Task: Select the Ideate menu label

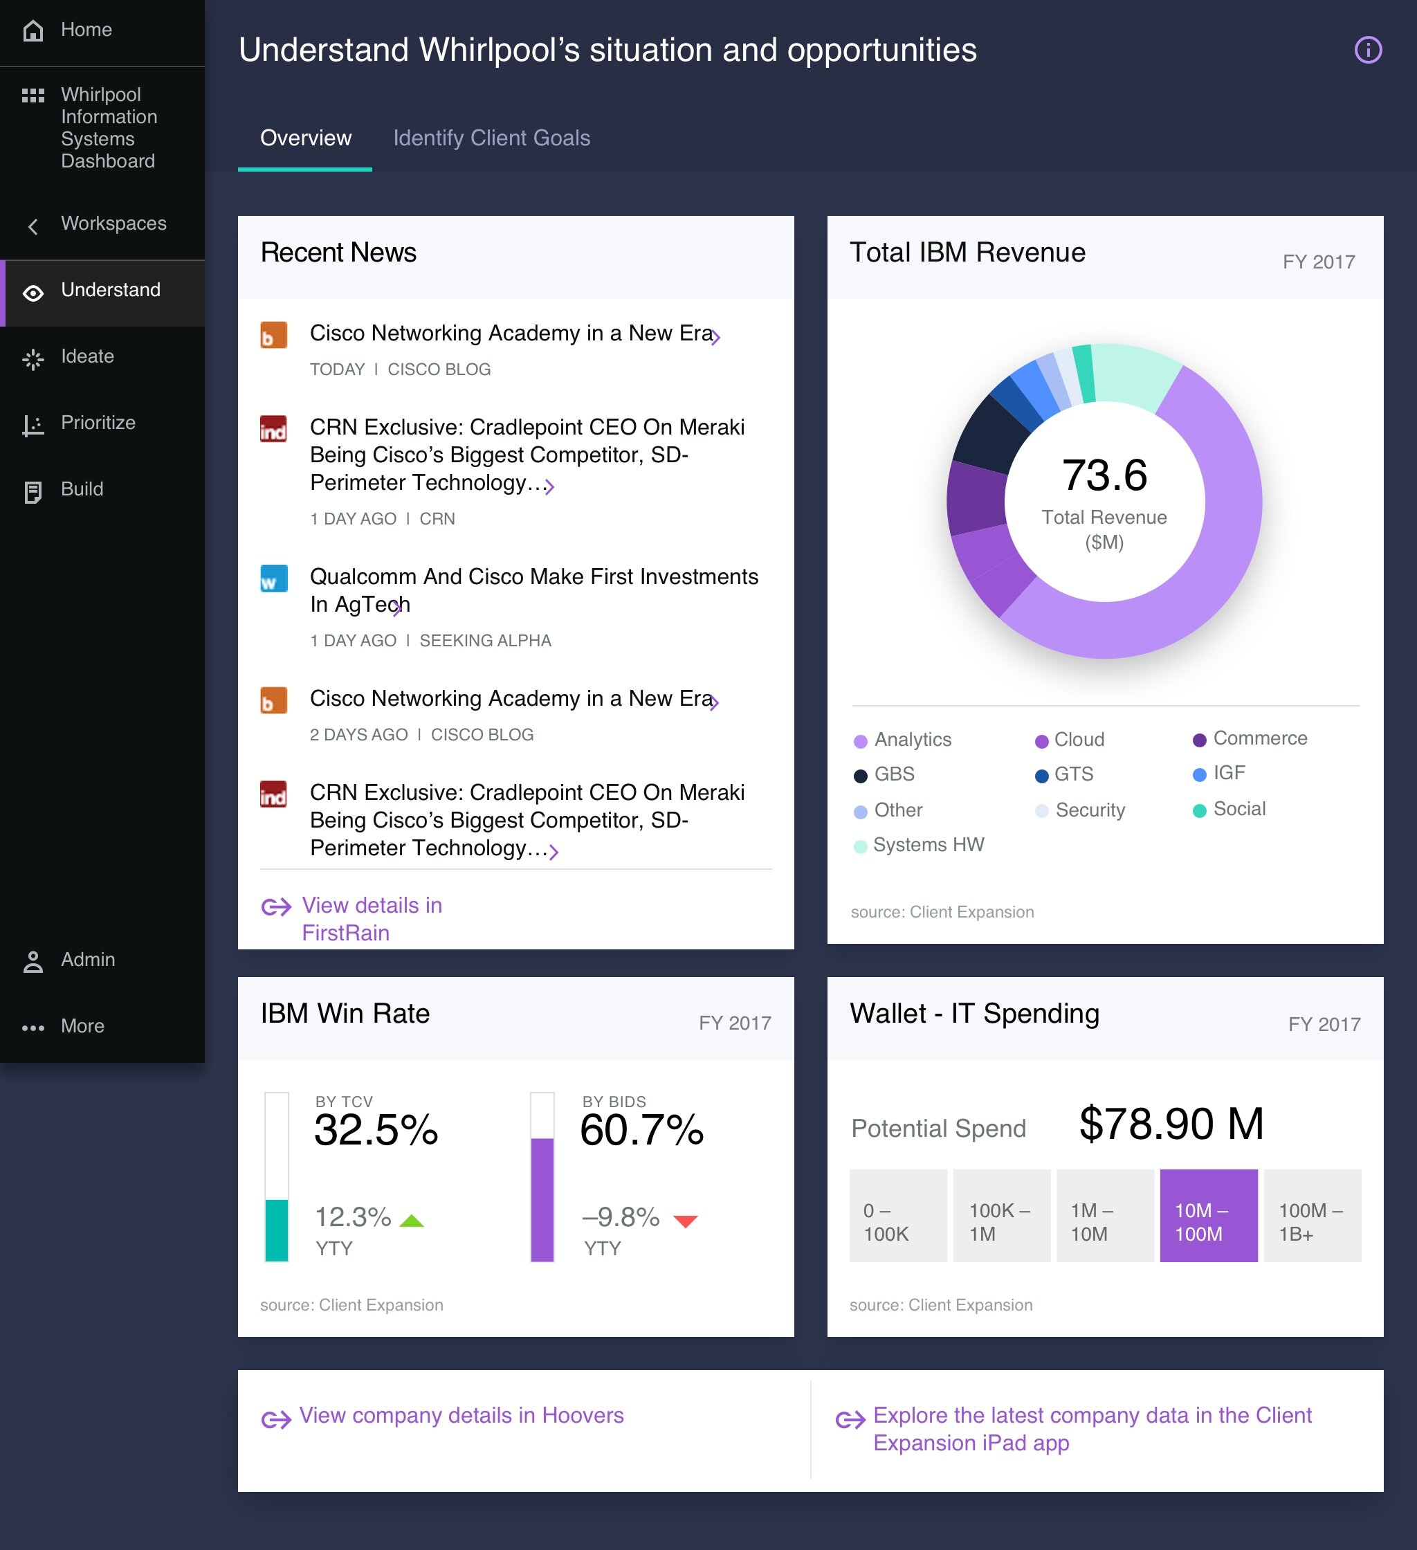Action: pyautogui.click(x=88, y=357)
